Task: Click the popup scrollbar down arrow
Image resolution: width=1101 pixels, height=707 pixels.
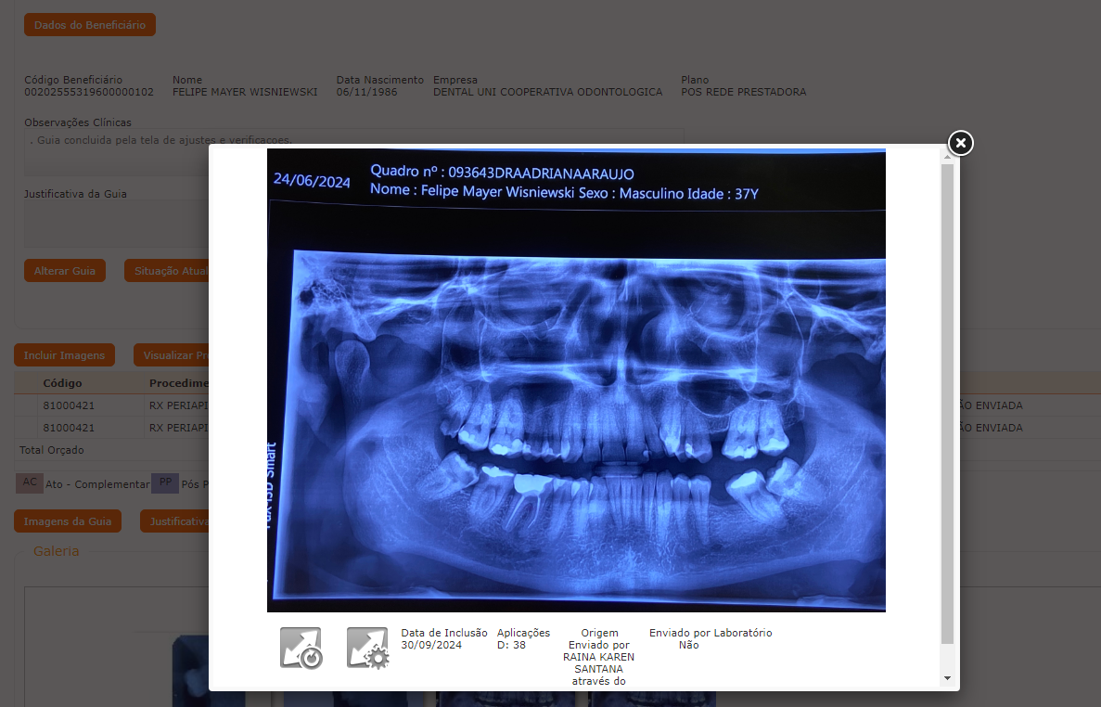Action: point(947,678)
